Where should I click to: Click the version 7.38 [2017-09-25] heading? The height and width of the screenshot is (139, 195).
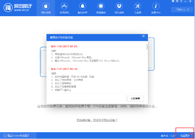[x=64, y=46]
